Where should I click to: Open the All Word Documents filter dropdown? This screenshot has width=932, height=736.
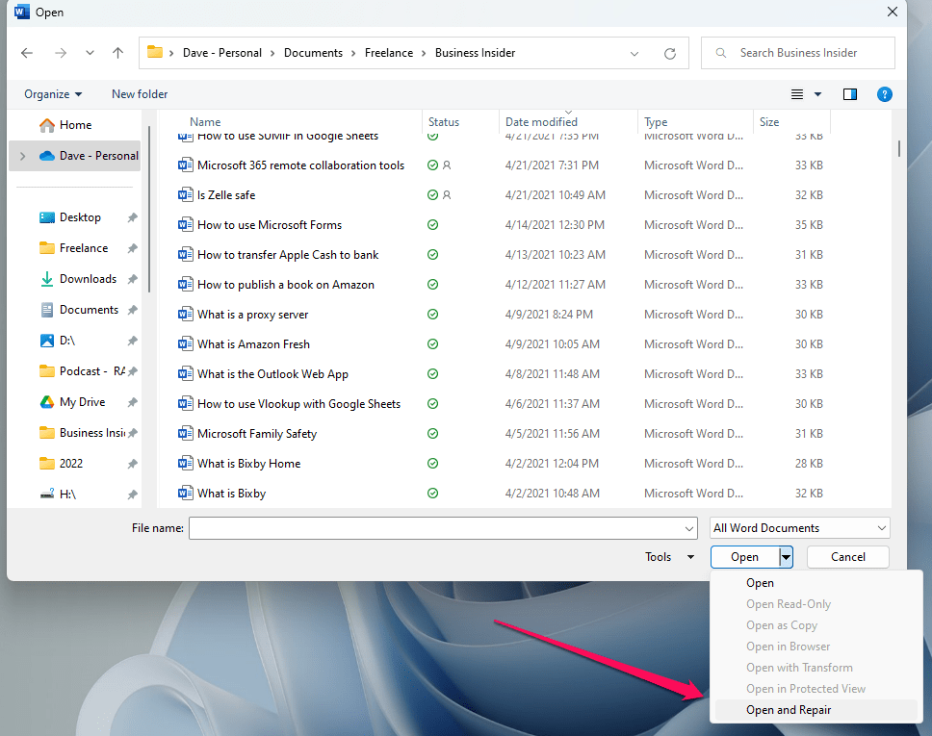click(x=799, y=528)
